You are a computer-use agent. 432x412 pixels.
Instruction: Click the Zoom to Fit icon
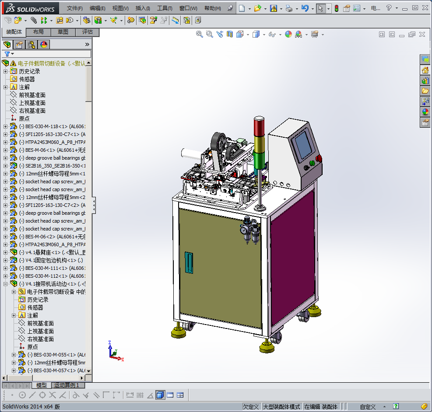pyautogui.click(x=200, y=34)
